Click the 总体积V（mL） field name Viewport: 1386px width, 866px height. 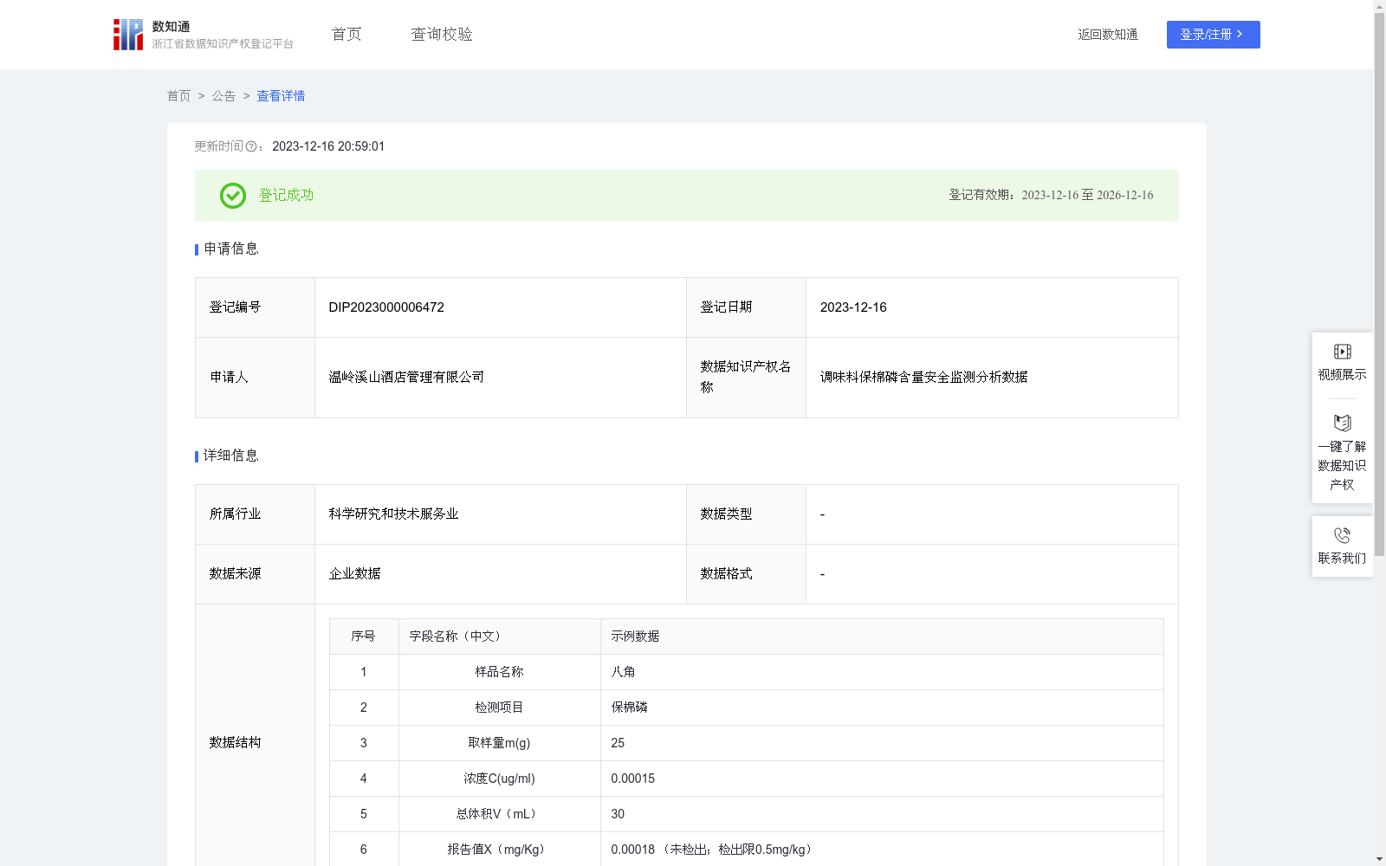[x=499, y=814]
